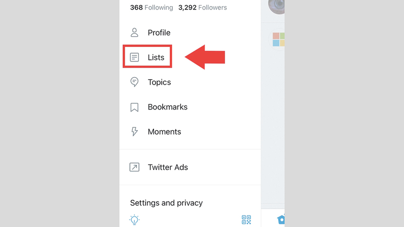Click the Topics speech bubble icon
The width and height of the screenshot is (404, 227).
134,82
